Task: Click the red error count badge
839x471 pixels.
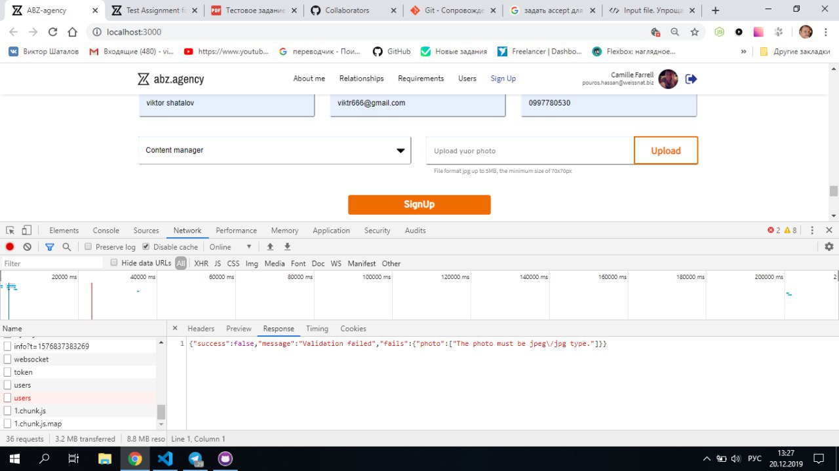Action: (x=773, y=230)
